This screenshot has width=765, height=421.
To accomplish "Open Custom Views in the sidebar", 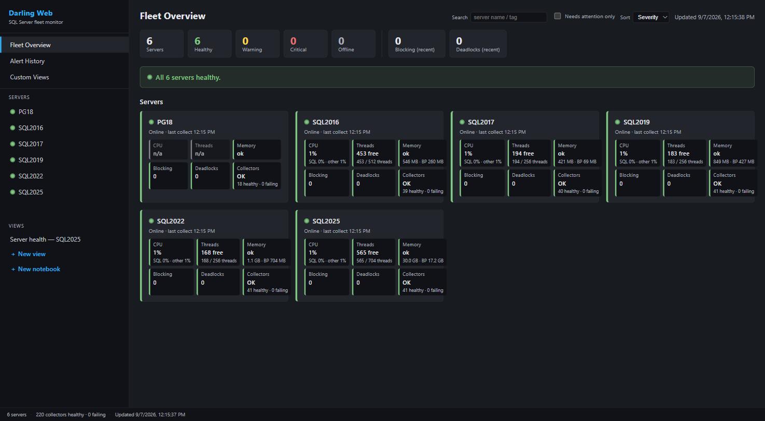I will (64, 77).
